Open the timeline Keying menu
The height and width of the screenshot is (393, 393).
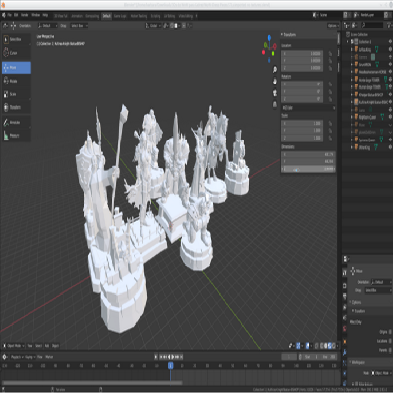point(29,357)
